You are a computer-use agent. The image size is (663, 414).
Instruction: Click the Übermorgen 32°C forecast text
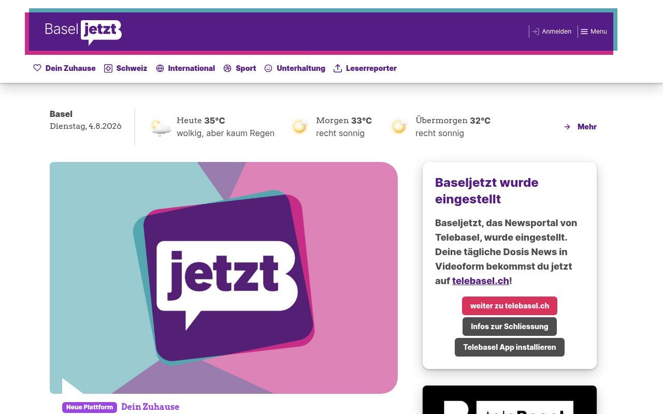click(453, 121)
